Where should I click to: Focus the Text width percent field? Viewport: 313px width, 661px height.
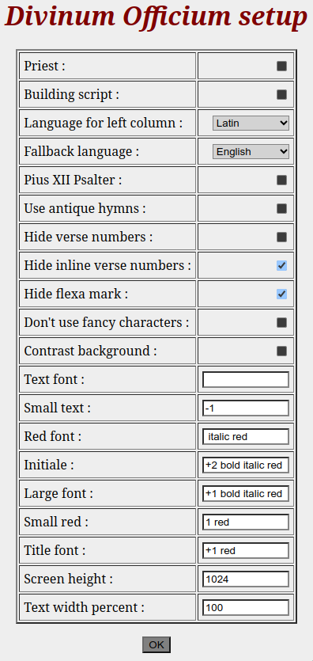[246, 607]
